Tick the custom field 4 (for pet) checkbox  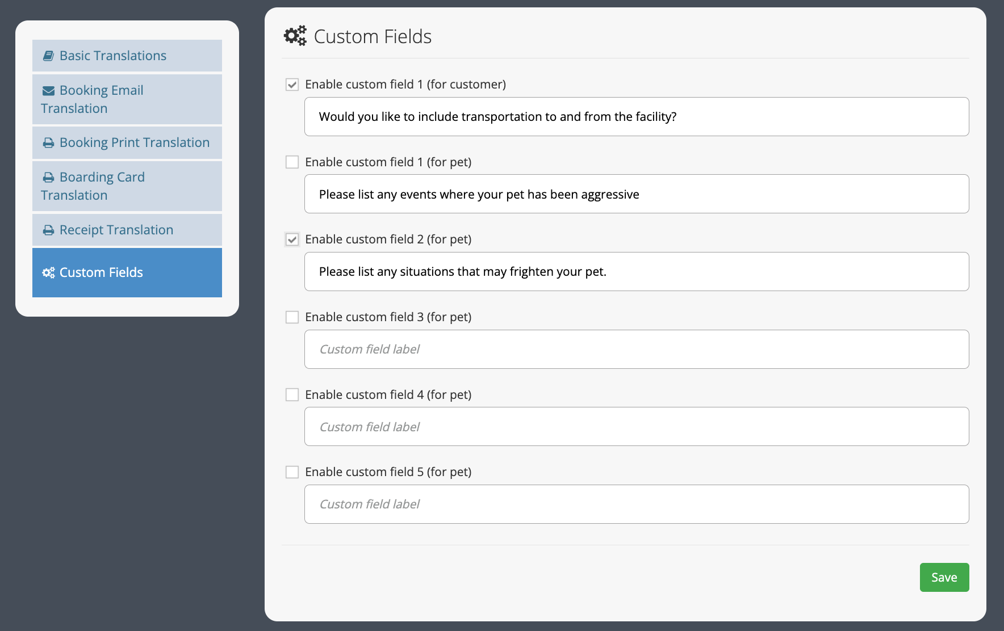tap(292, 395)
